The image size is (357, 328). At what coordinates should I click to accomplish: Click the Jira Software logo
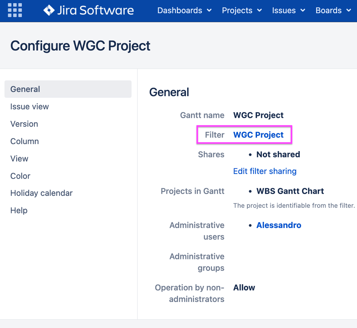pos(89,10)
